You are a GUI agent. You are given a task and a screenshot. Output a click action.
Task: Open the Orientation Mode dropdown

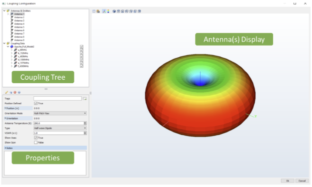(x=60, y=113)
